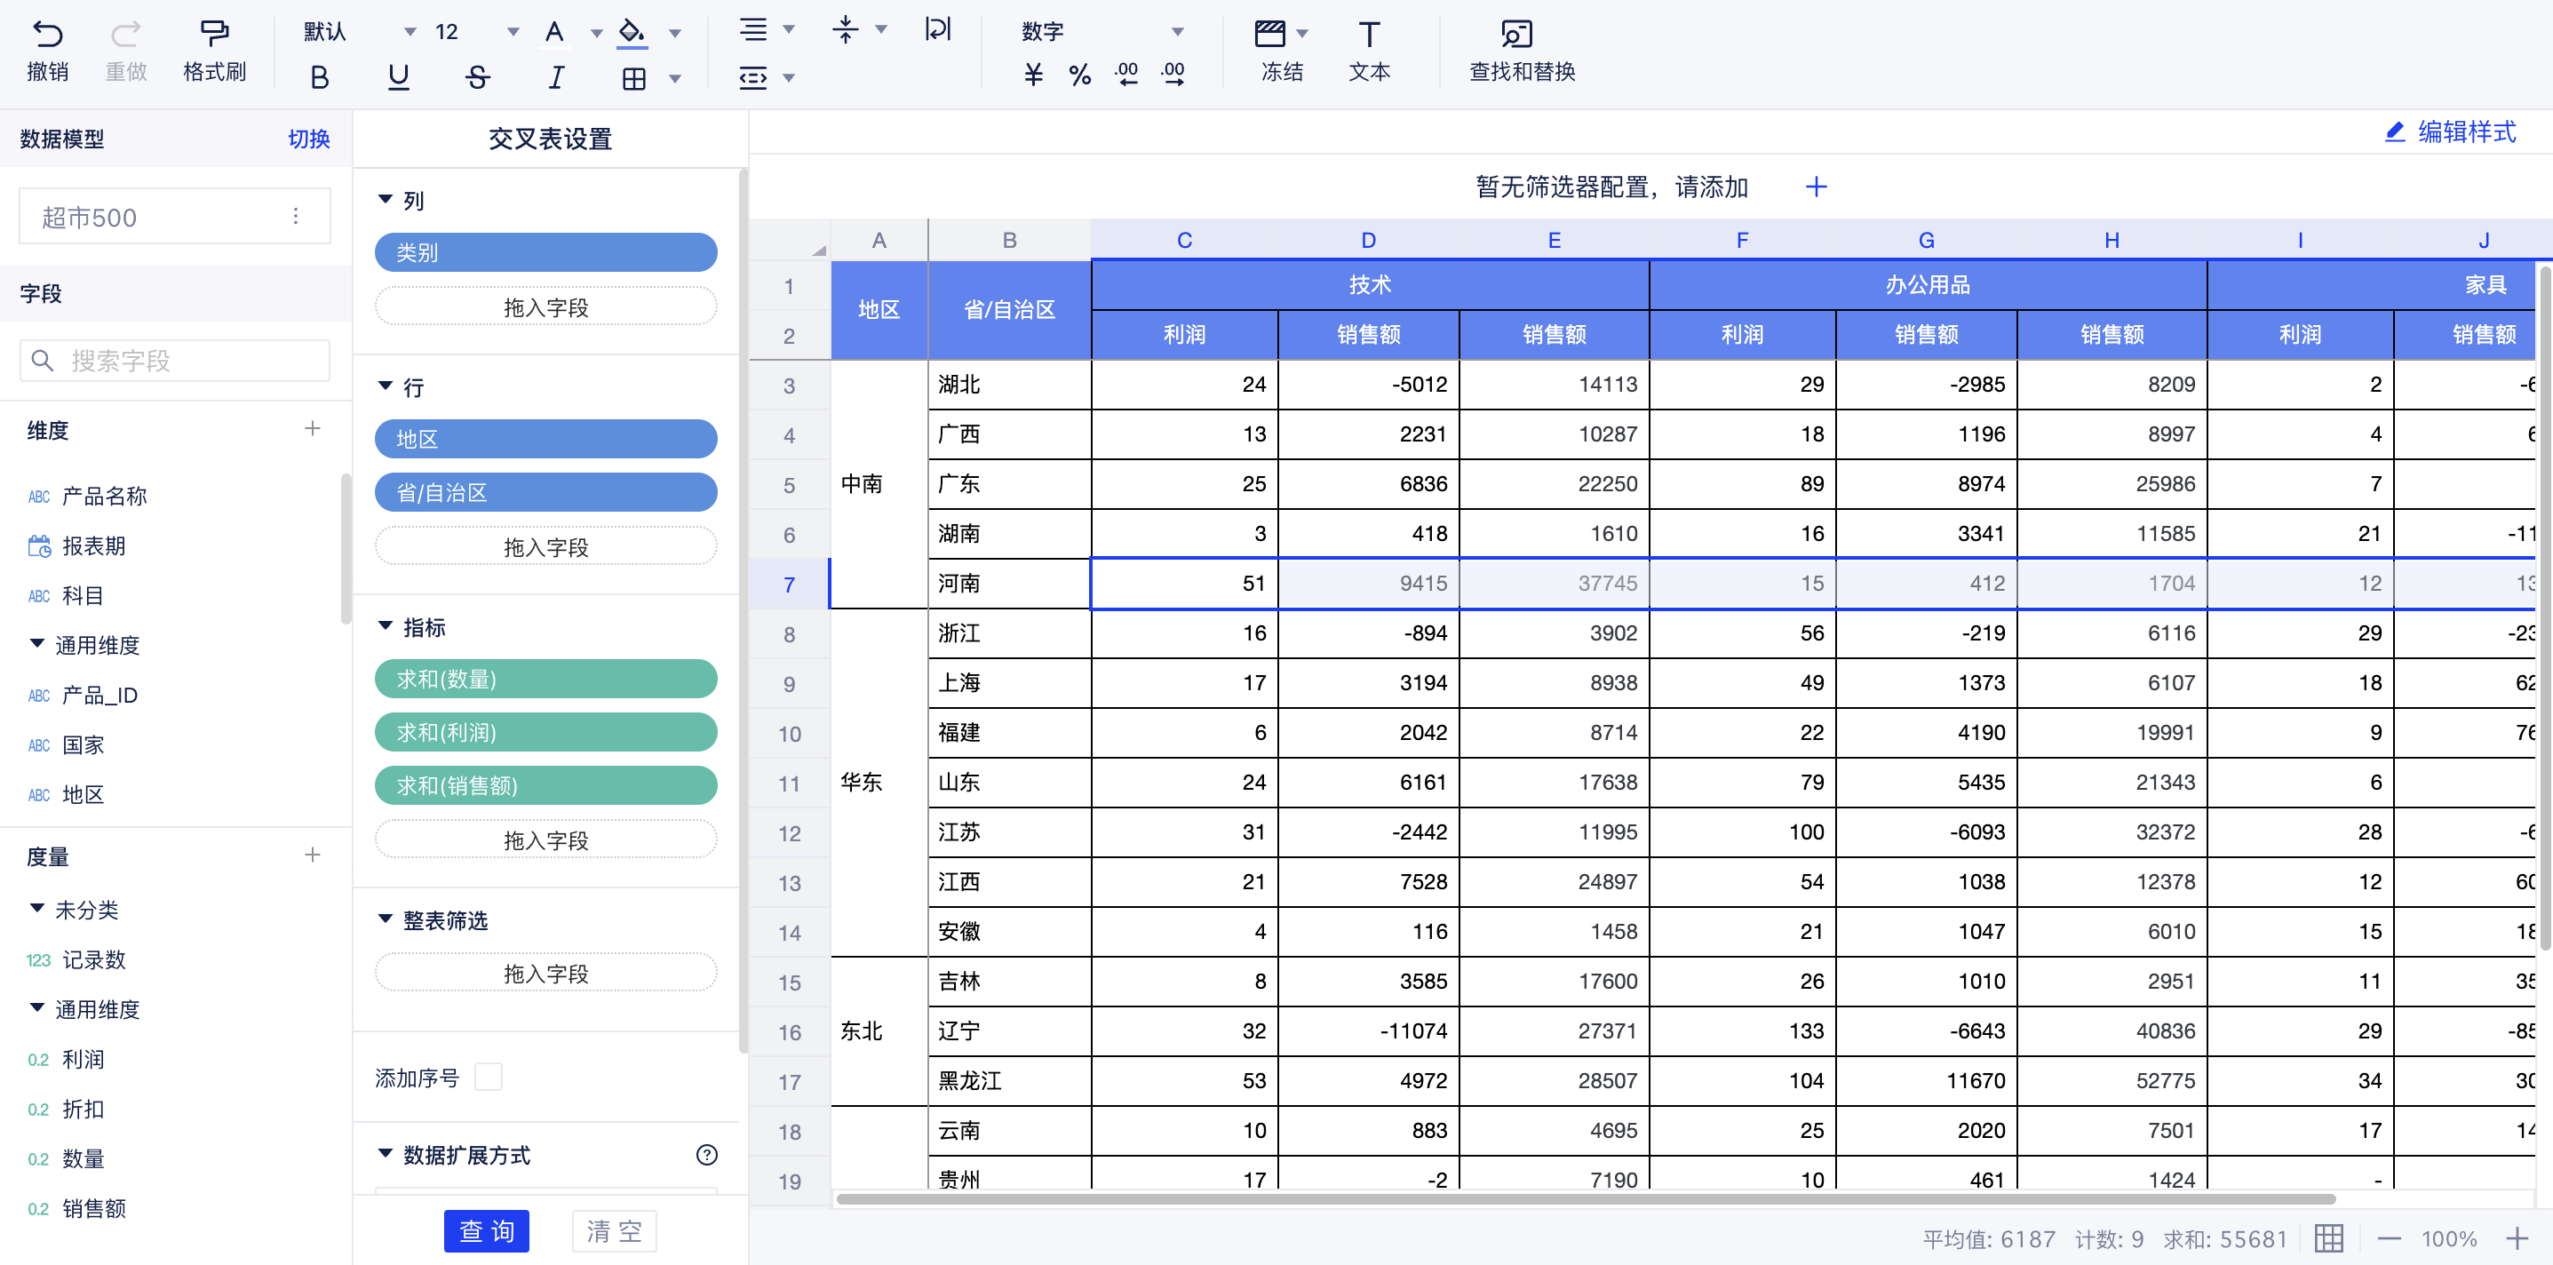Viewport: 2553px width, 1265px height.
Task: Click the 切换 data model link
Action: click(308, 139)
